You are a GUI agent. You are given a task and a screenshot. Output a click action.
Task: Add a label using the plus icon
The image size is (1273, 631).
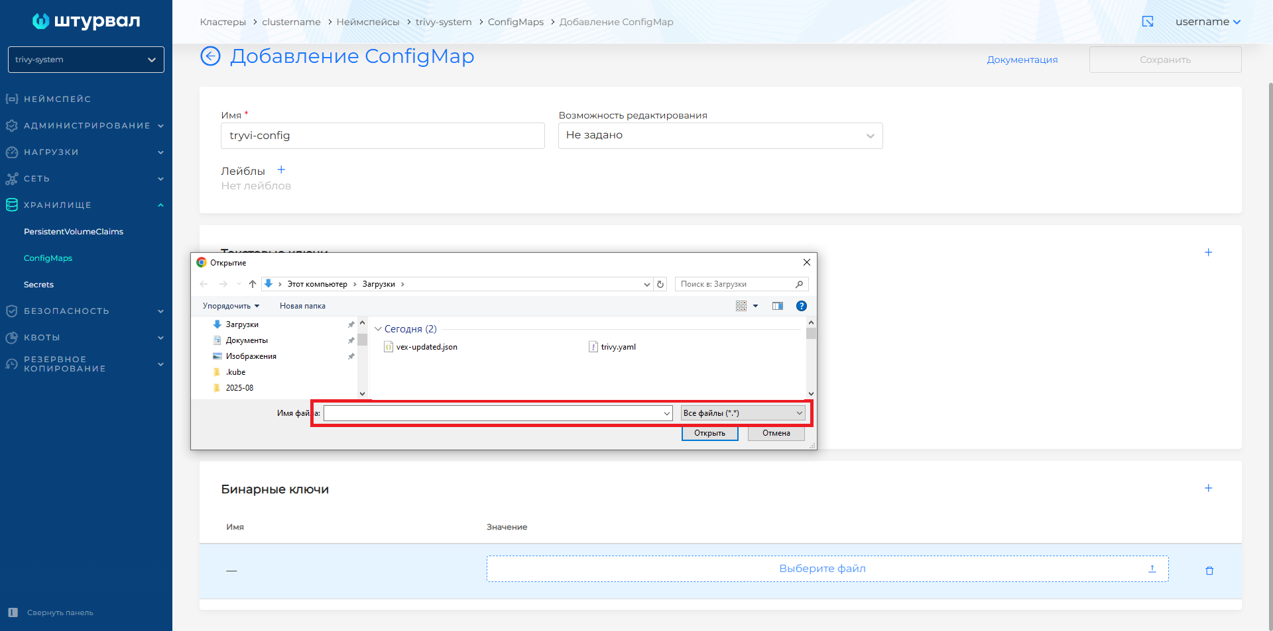coord(281,169)
